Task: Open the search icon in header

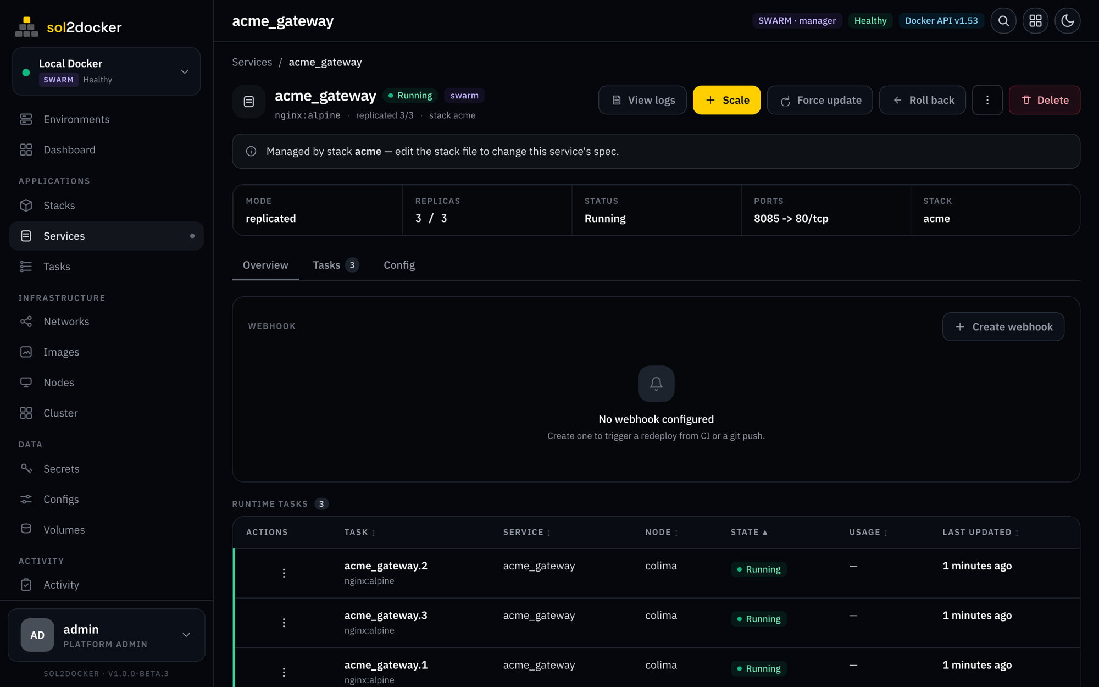Action: [1003, 21]
